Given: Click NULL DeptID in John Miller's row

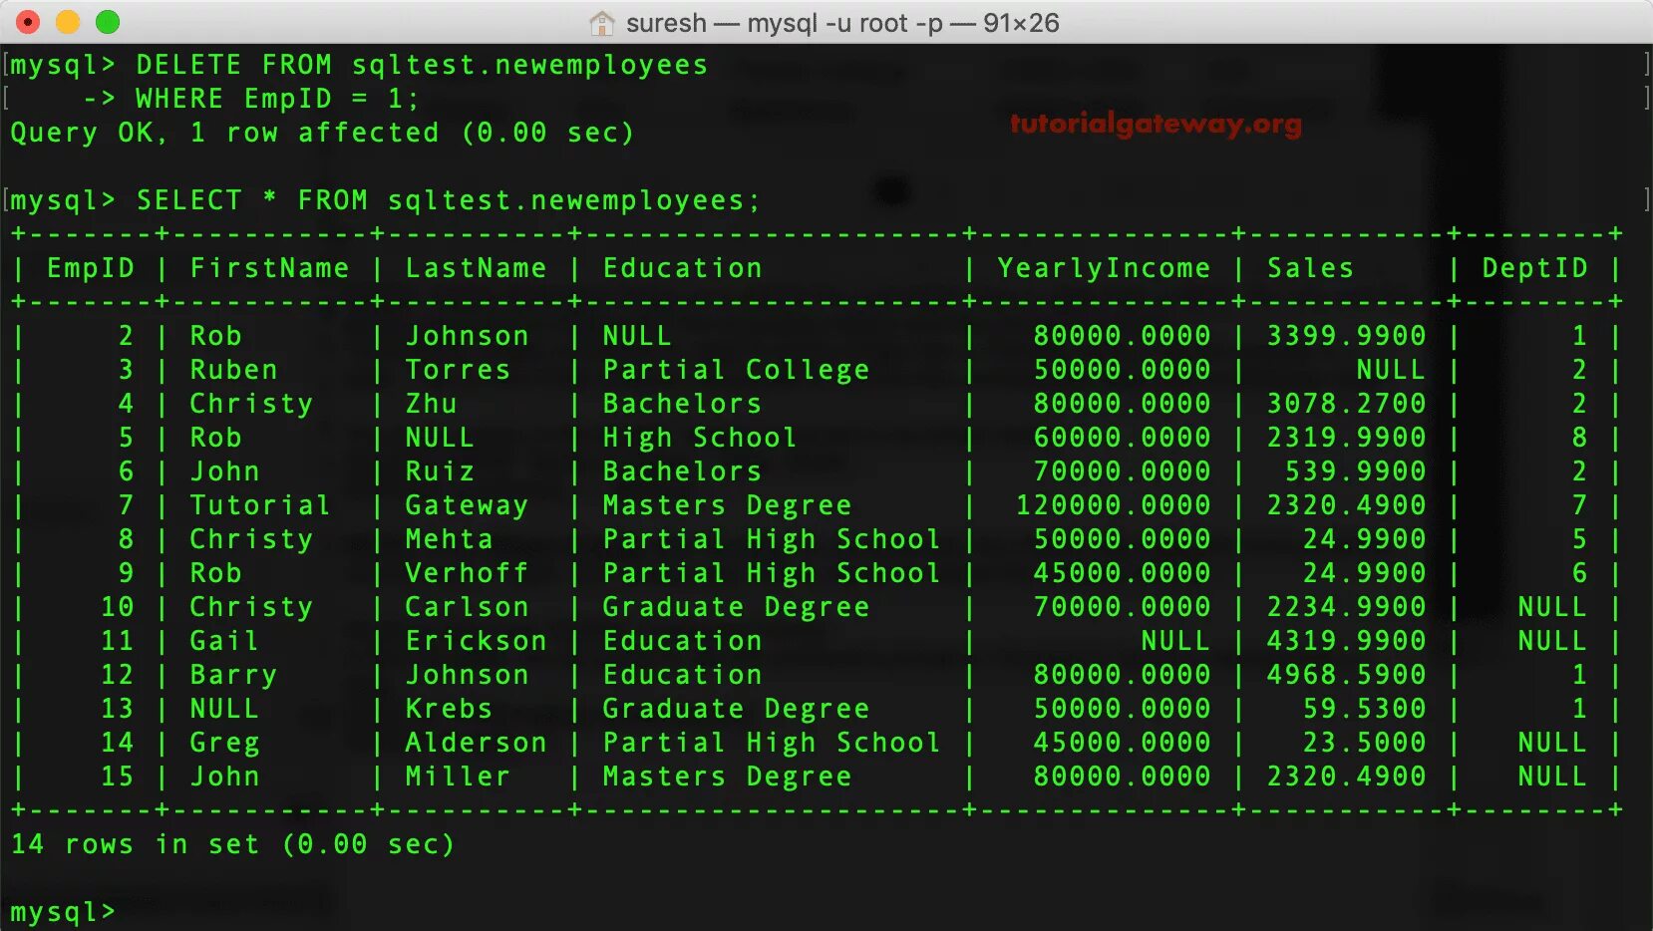Looking at the screenshot, I should 1552,776.
